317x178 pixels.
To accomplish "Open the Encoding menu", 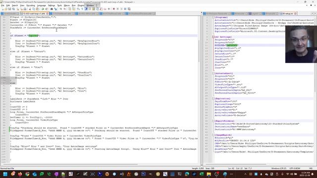I will 31,5.
